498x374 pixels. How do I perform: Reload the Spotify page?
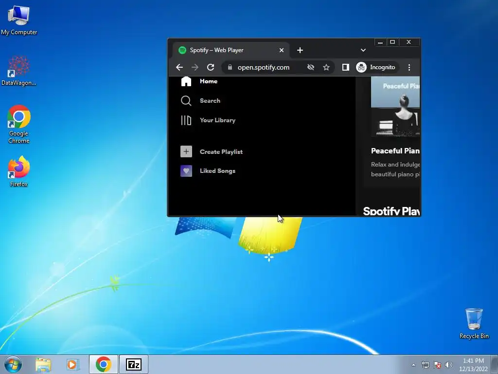click(x=211, y=67)
